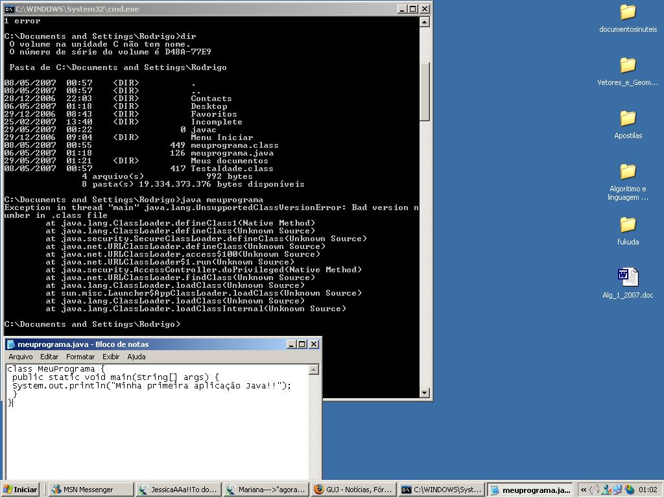Click the colorful globe tray icon
This screenshot has width=664, height=498.
pos(630,490)
